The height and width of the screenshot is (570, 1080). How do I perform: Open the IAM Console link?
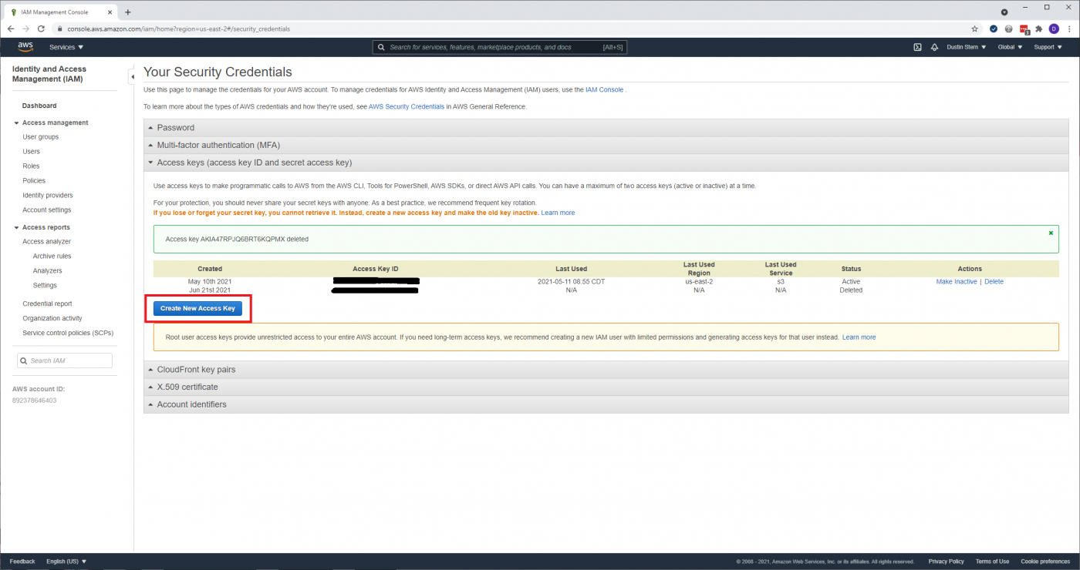604,90
